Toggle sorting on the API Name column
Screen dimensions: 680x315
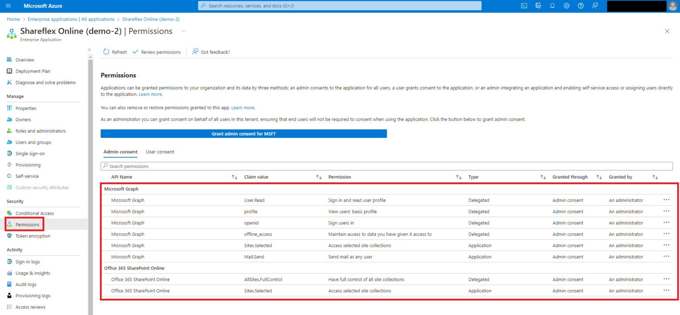tap(234, 177)
